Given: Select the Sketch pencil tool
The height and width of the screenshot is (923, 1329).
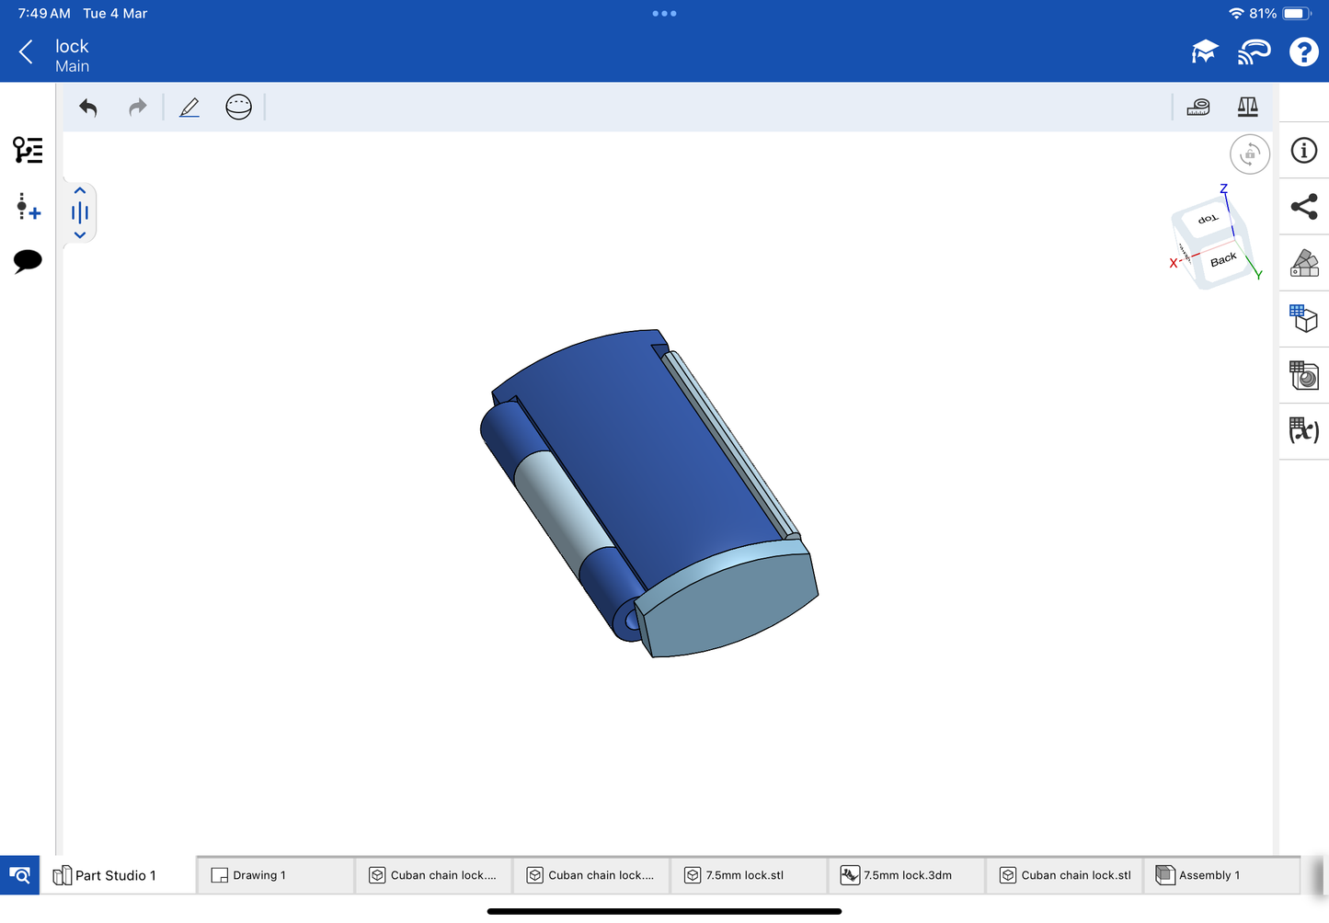Looking at the screenshot, I should point(189,108).
